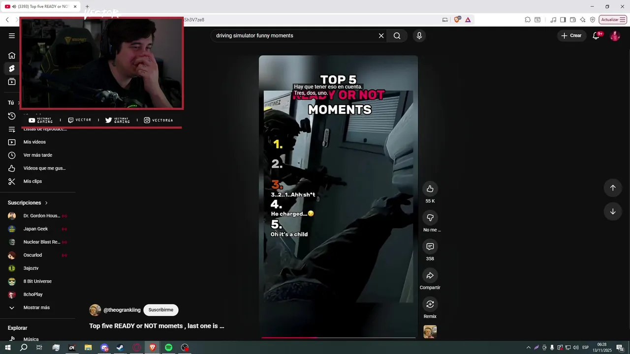
Task: Open Windows notification center
Action: coord(620,348)
